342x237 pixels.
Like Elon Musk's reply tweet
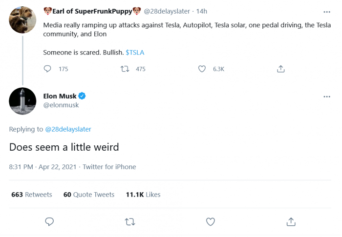coord(211,222)
